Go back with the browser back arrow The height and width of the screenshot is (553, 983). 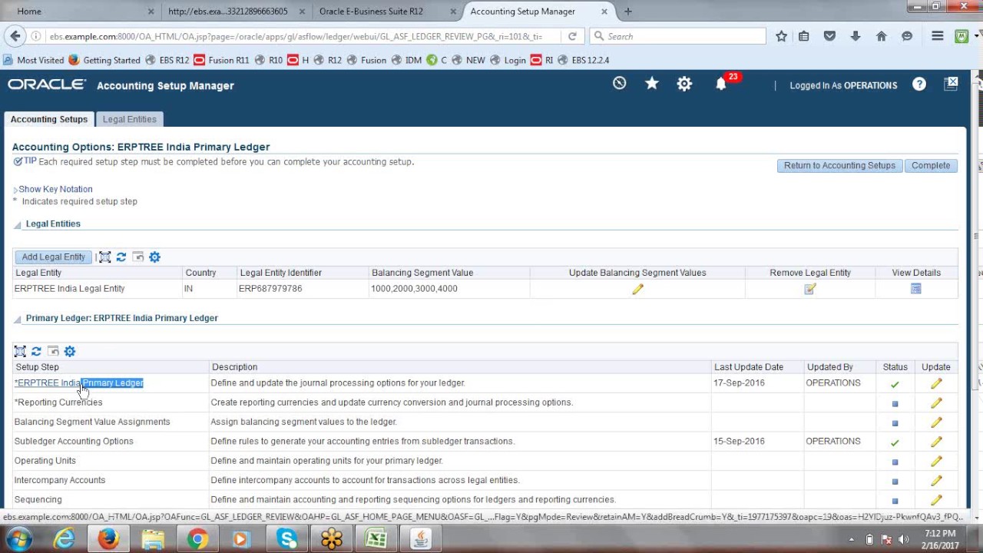click(14, 36)
